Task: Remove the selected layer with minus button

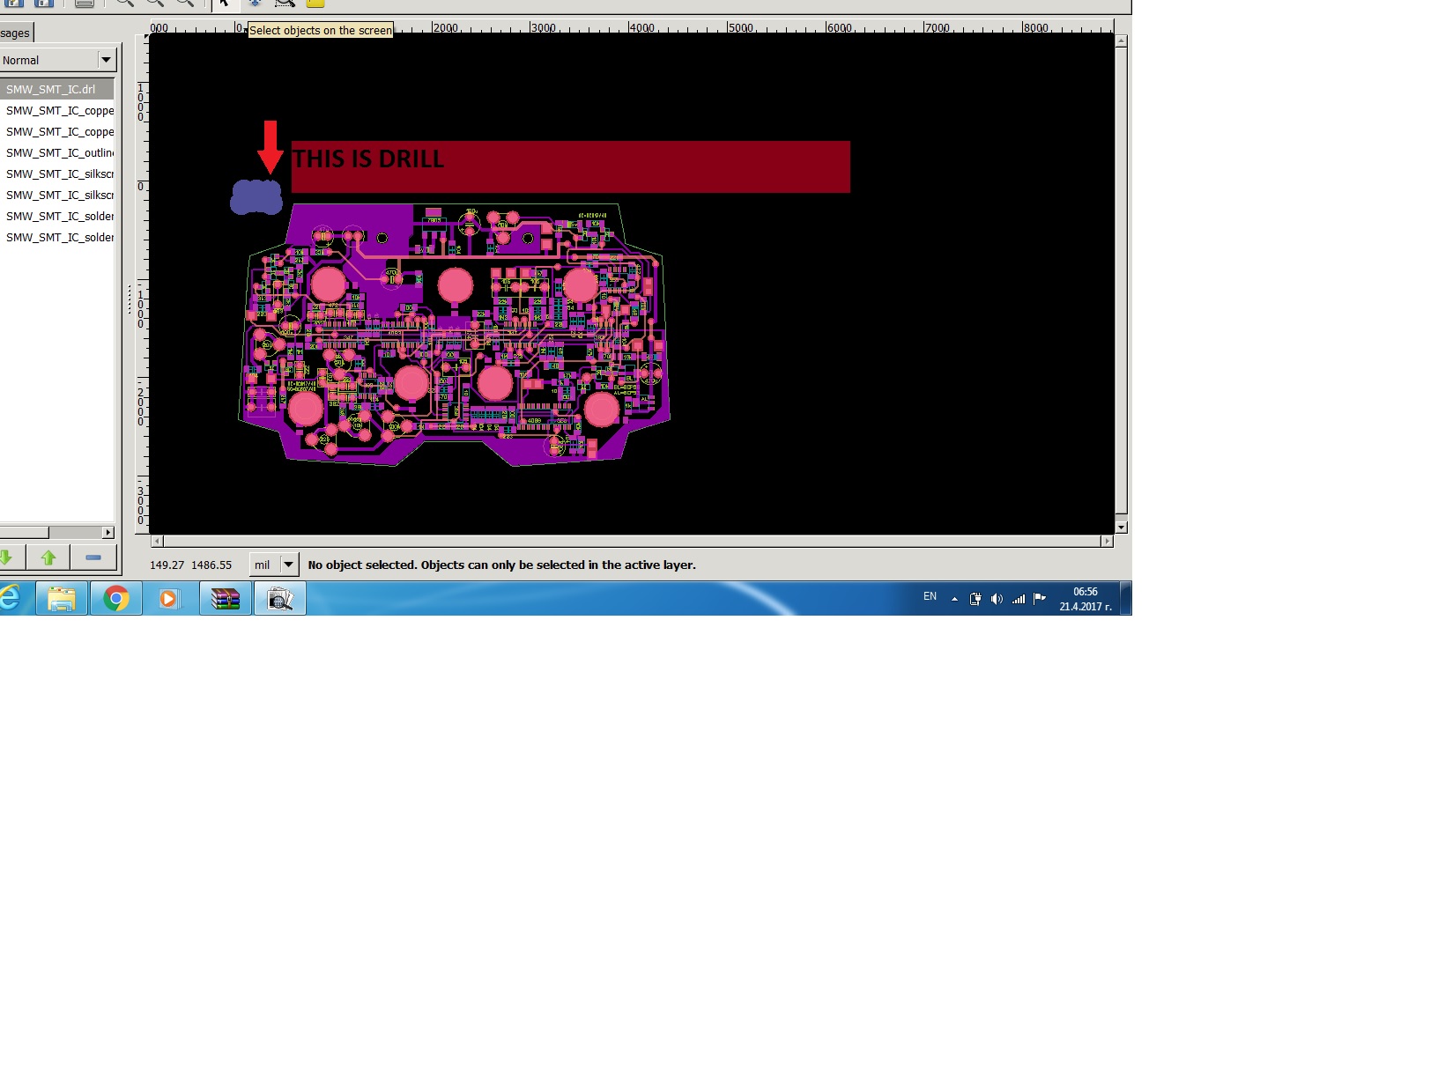Action: (93, 557)
